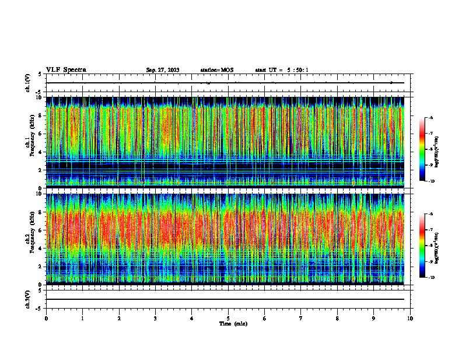The width and height of the screenshot is (462, 357).
Task: Click the ch.2 spectrogram panel
Action: [x=225, y=239]
